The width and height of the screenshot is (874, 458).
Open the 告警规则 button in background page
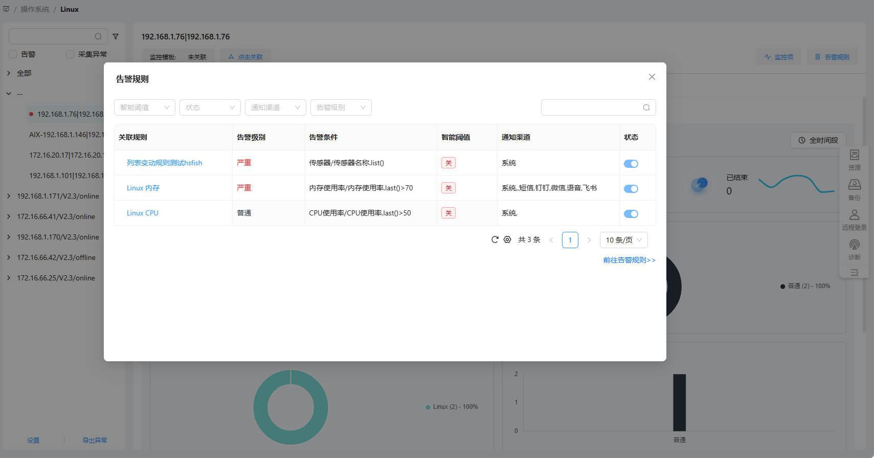tap(832, 57)
